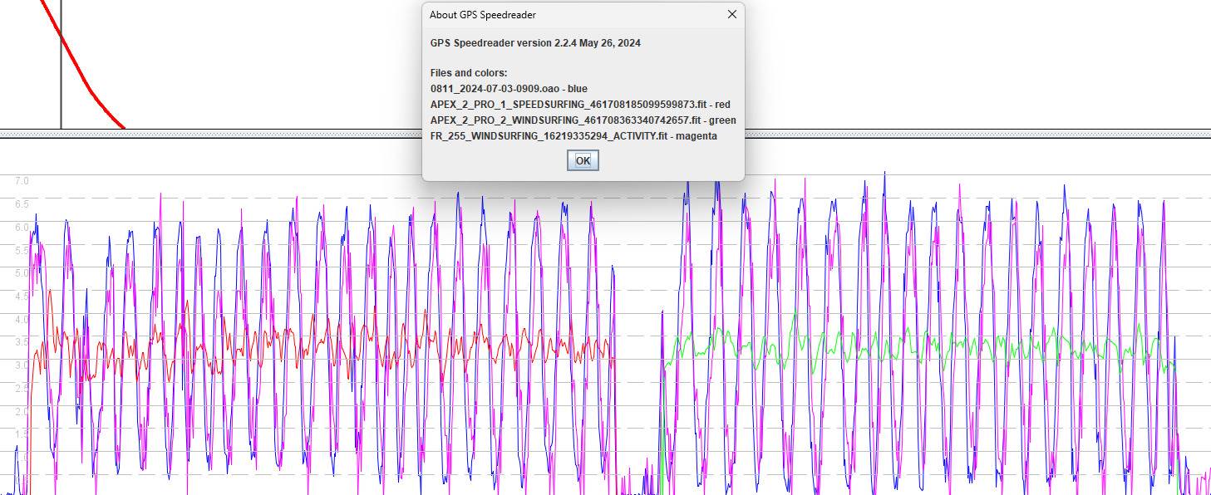Click the 5.0 label on the y-axis
Viewport: 1211px width, 495px height.
22,272
